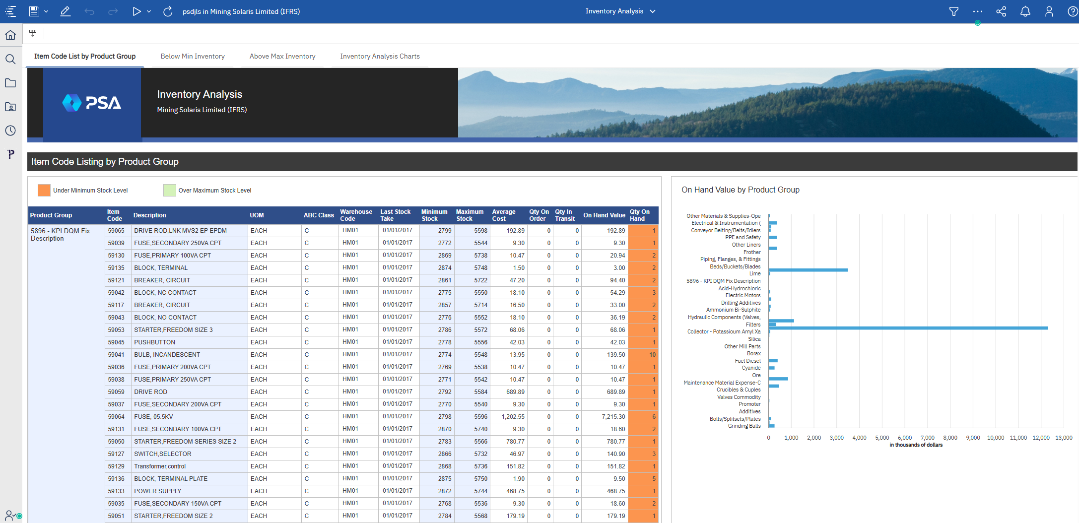This screenshot has height=523, width=1079.
Task: Click the On Hand Value by Product Group title
Action: (740, 190)
